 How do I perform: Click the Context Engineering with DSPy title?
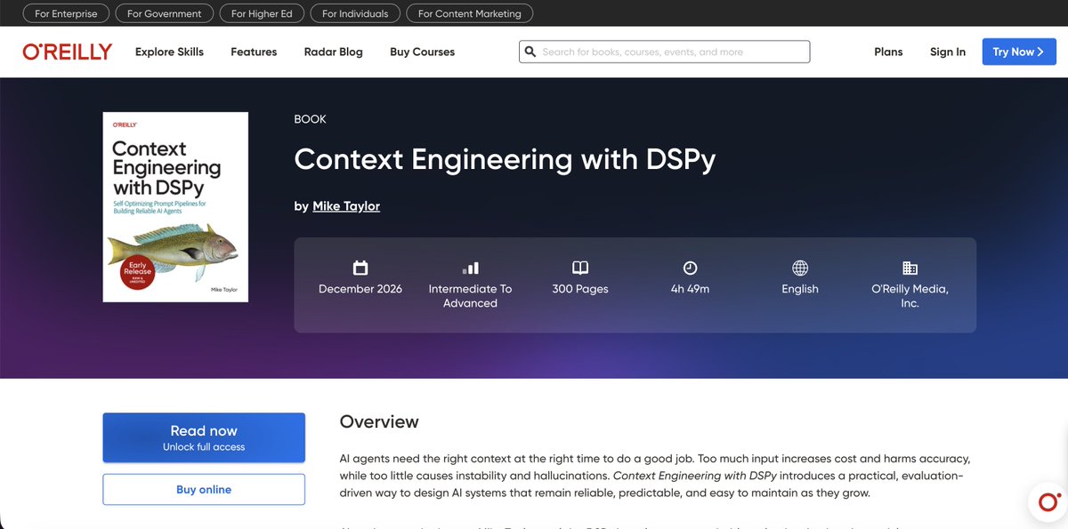click(505, 159)
